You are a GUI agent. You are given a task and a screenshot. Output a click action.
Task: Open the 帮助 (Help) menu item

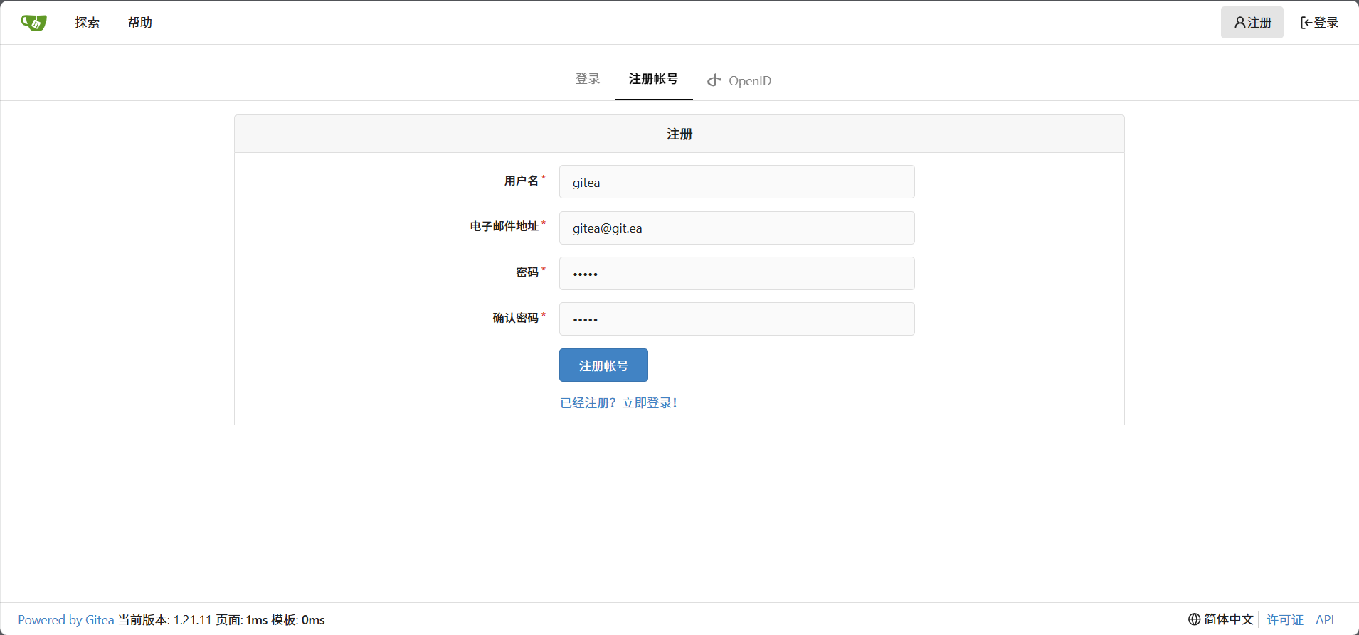[x=140, y=23]
